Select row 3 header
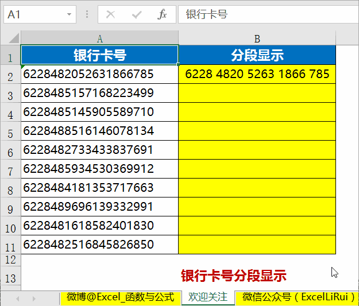The height and width of the screenshot is (306, 359). (10, 93)
